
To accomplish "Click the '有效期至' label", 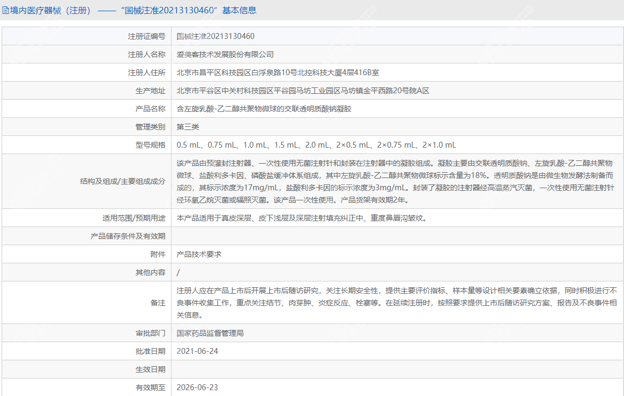I will pyautogui.click(x=150, y=387).
